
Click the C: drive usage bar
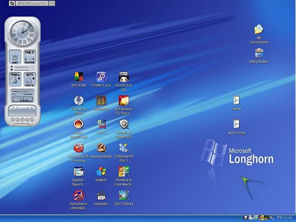(24, 67)
